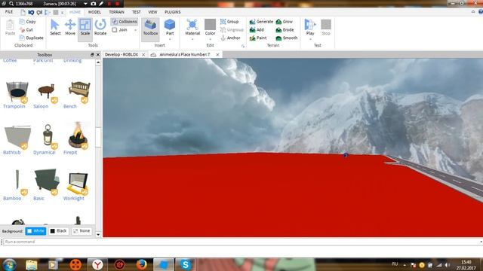Select the Select tool in the ribbon
The height and width of the screenshot is (271, 483).
[55, 27]
